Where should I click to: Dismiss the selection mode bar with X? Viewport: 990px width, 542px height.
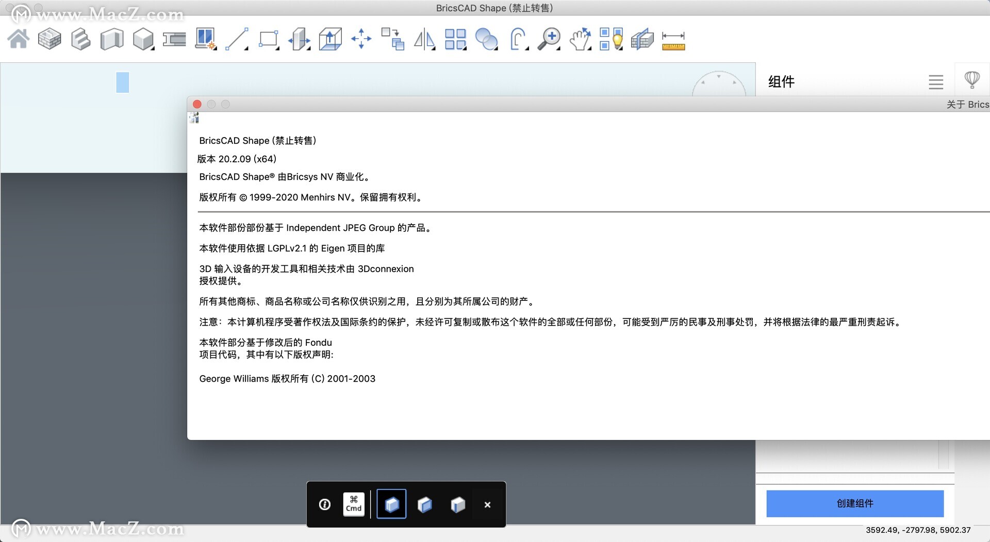(x=487, y=505)
